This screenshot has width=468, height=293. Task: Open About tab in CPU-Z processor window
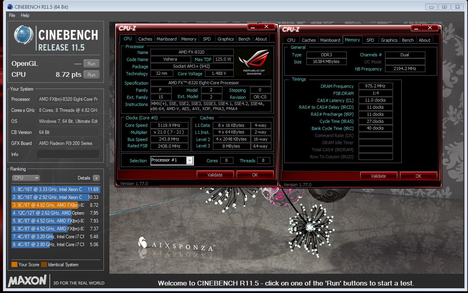[x=261, y=39]
